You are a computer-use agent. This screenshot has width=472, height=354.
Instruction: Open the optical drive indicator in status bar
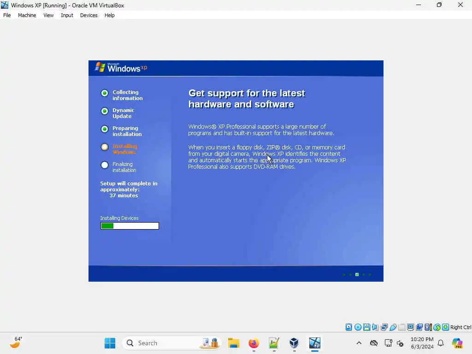(358, 327)
